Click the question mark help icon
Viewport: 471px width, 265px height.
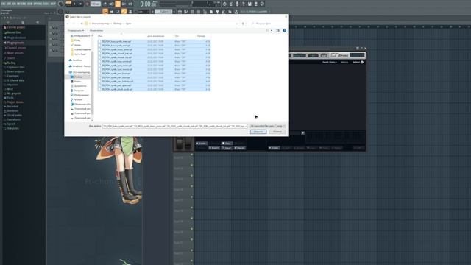coord(244,4)
